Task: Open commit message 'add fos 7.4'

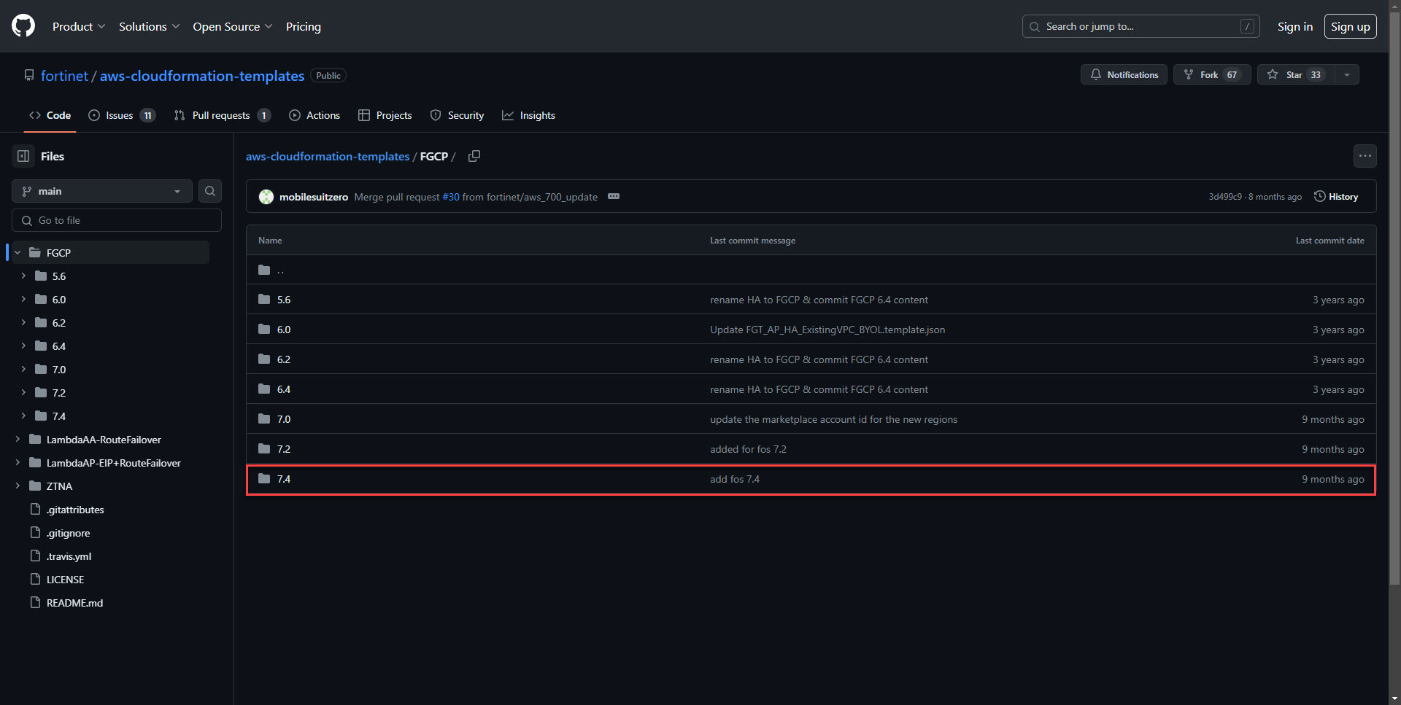Action: pos(735,479)
